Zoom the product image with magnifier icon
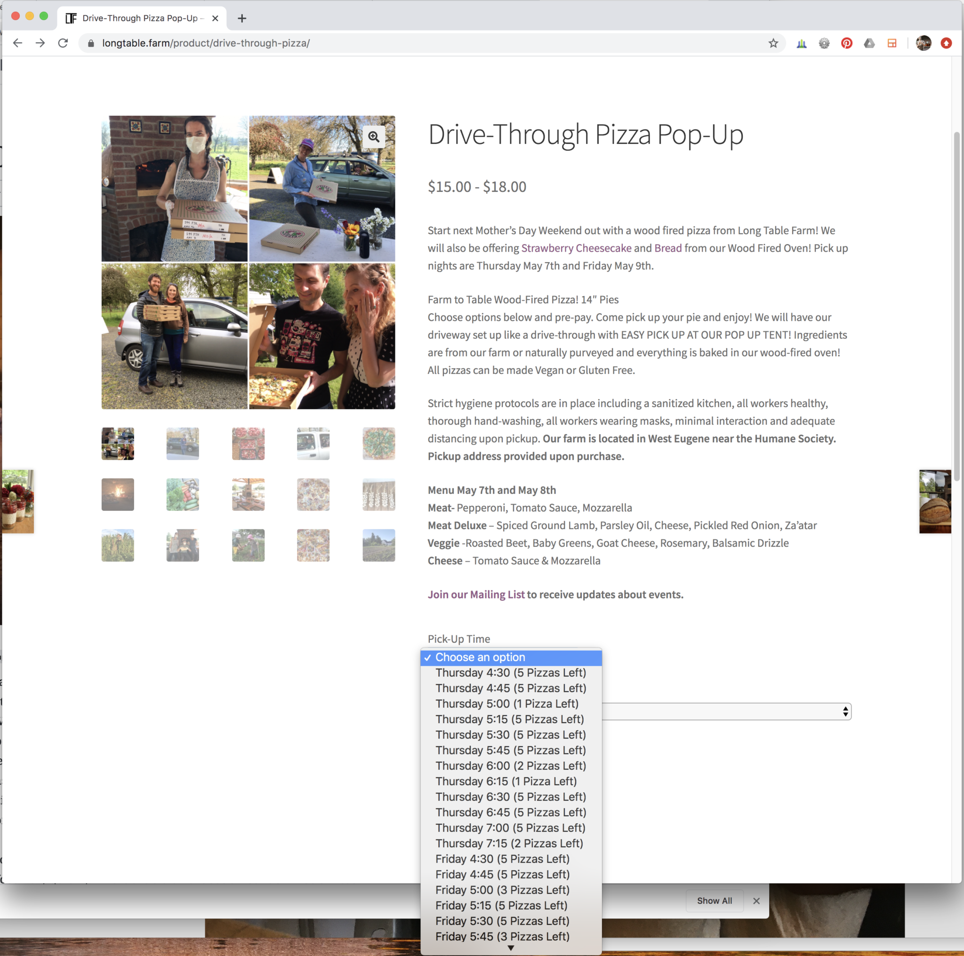Screen dimensions: 964x956 click(374, 136)
